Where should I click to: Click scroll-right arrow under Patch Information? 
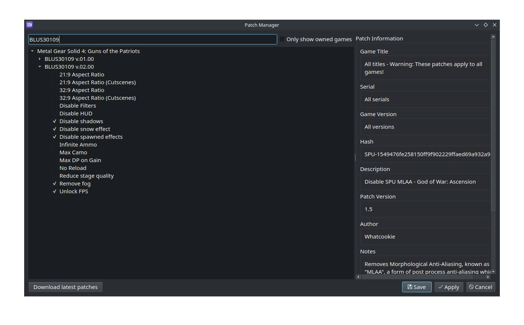[488, 277]
